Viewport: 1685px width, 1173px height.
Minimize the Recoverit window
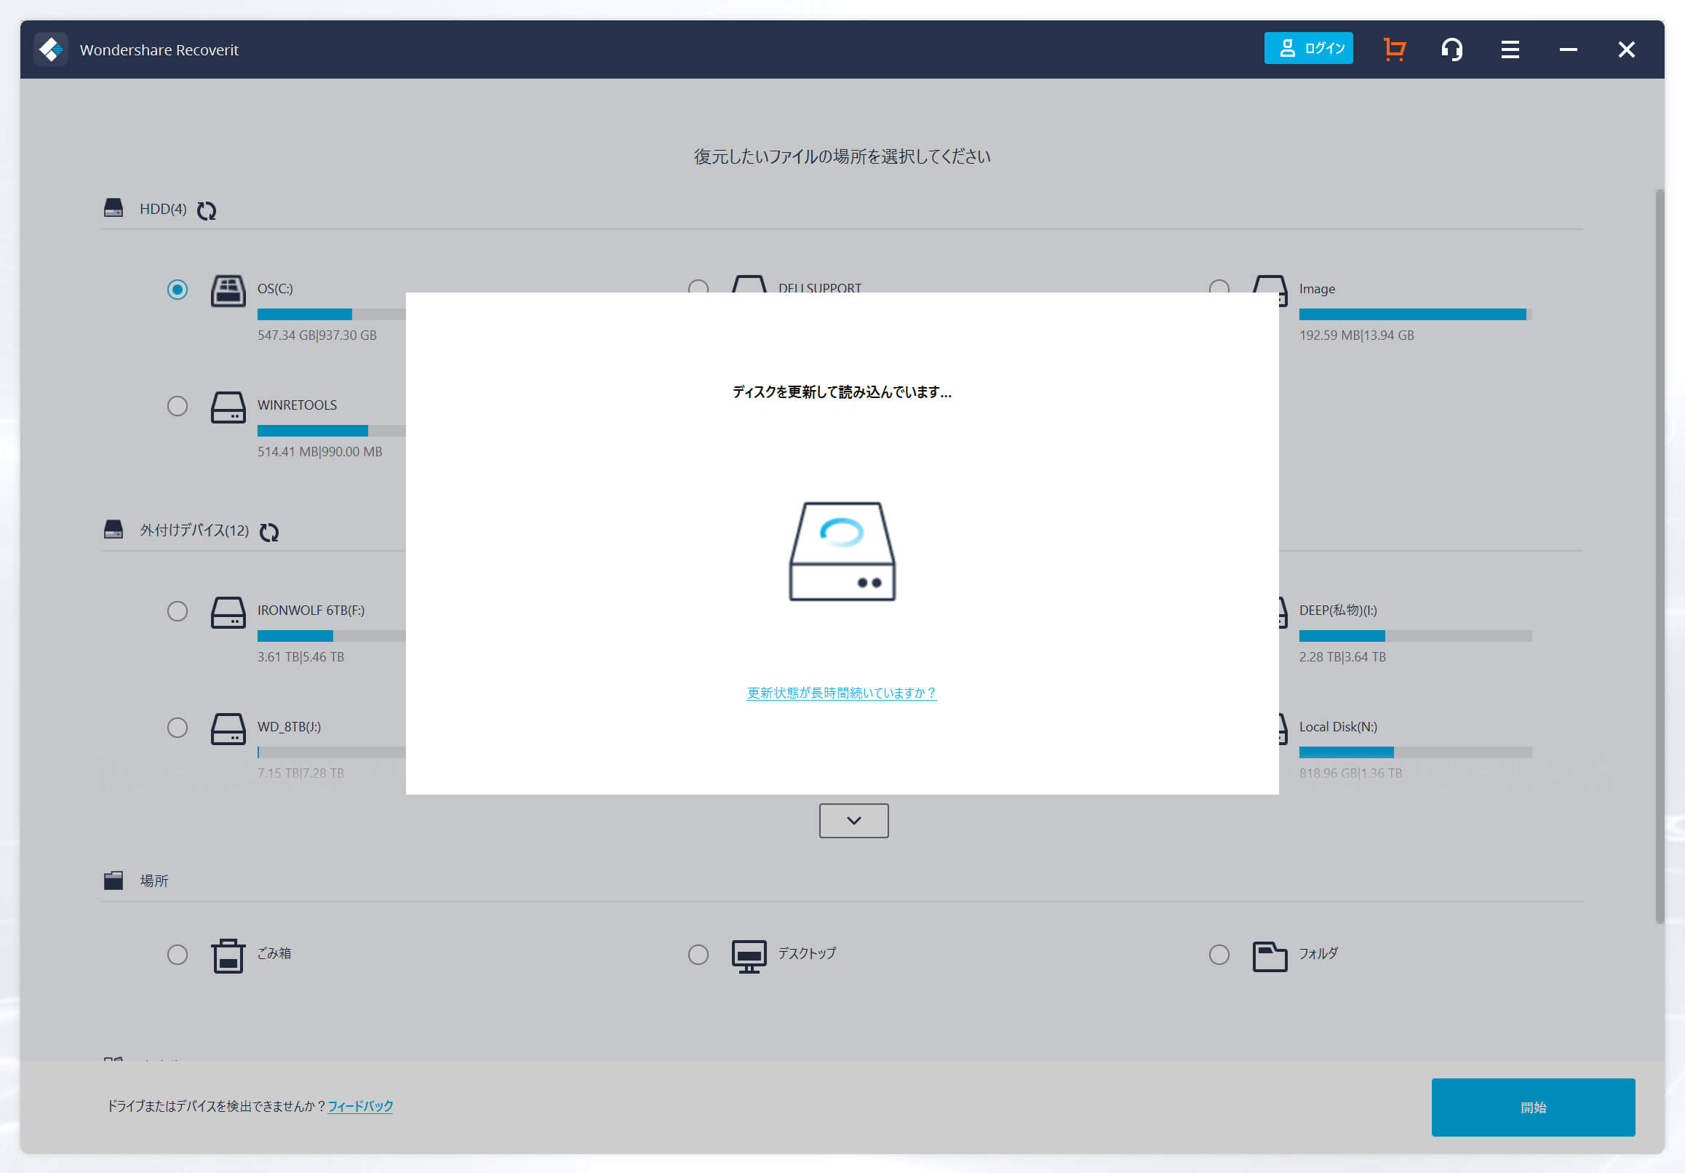coord(1569,49)
